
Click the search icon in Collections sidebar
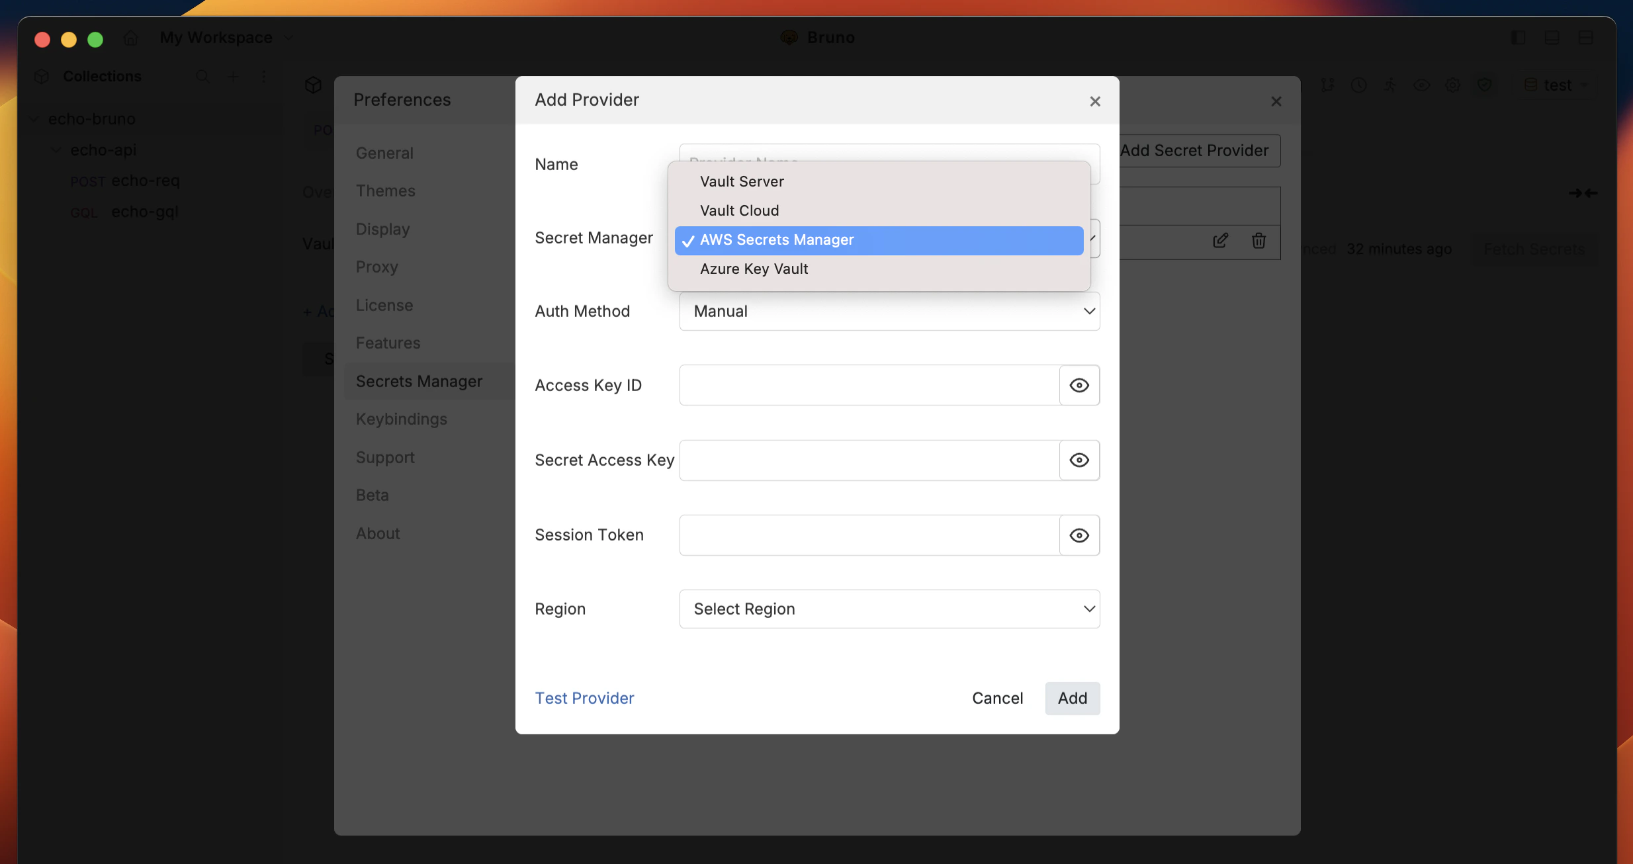coord(202,76)
